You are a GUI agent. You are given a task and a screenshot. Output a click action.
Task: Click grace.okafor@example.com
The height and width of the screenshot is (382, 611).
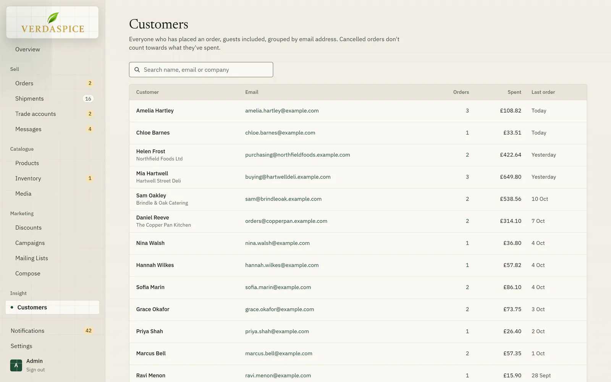280,309
